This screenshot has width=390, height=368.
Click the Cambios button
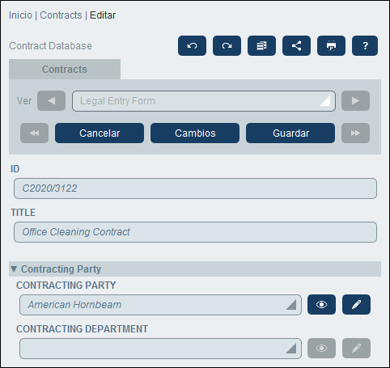[195, 133]
